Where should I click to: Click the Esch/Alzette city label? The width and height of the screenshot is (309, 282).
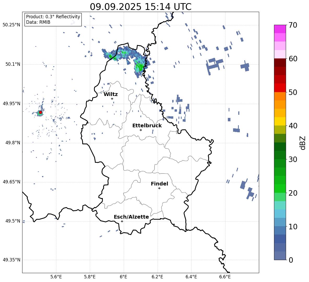click(132, 217)
